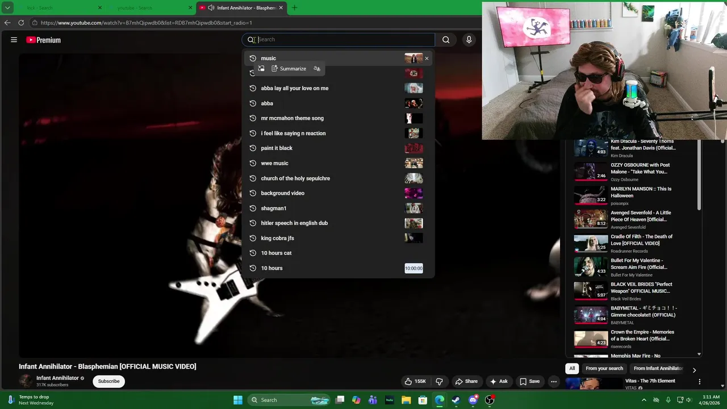Open the tab actions dropdown at top-left
727x409 pixels.
tap(7, 8)
